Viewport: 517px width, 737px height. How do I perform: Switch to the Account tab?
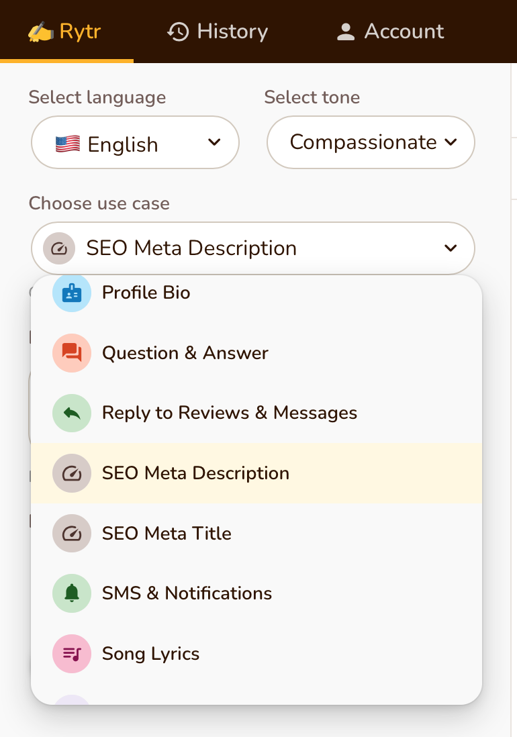tap(390, 32)
